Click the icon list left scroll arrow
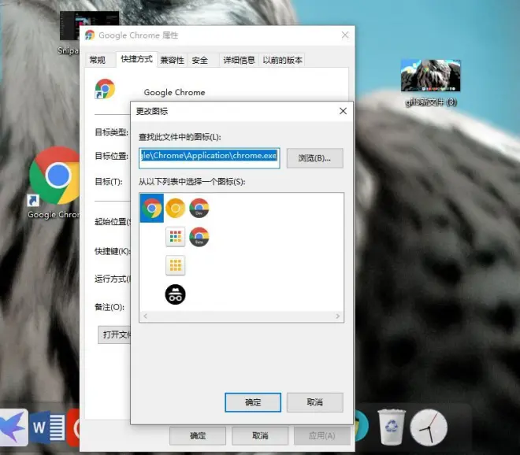520x455 pixels. point(145,316)
